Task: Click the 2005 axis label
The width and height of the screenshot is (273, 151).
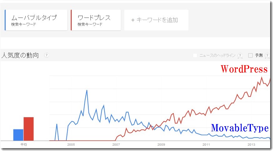Action: click(71, 144)
